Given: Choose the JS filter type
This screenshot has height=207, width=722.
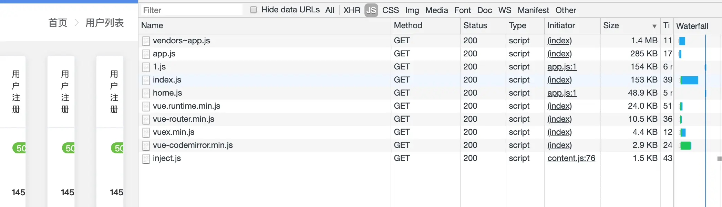Looking at the screenshot, I should 371,10.
